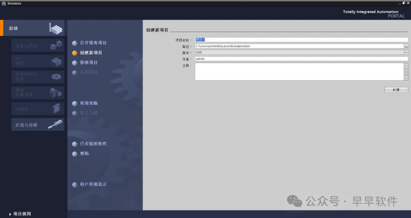Screen dimensions: 411x218
Task: Click the 新手上路 entry
Action: pos(89,113)
